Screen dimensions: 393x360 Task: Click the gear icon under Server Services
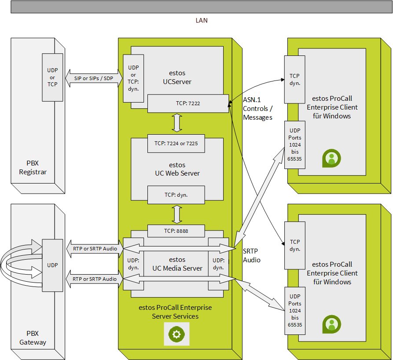coord(176,334)
